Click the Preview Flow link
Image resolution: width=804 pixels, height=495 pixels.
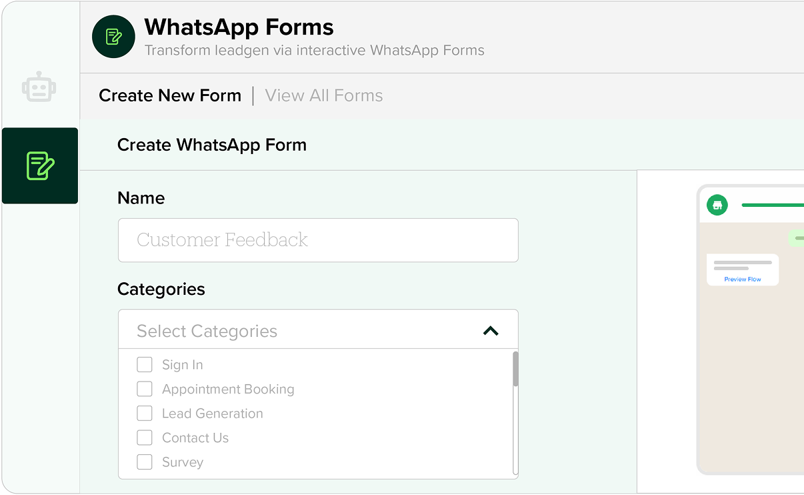pyautogui.click(x=743, y=280)
